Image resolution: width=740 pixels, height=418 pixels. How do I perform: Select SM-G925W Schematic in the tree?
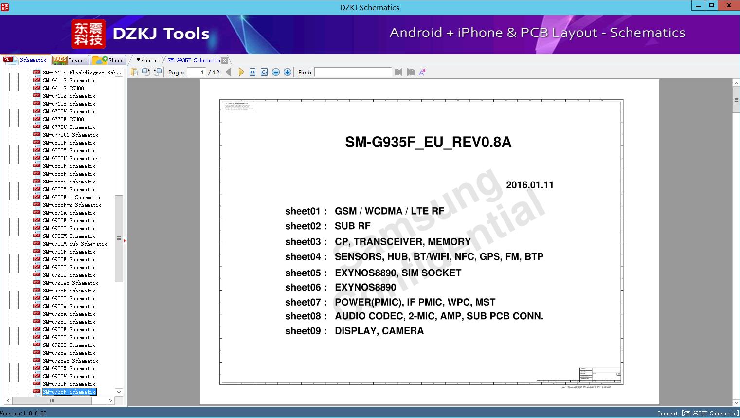(x=69, y=306)
